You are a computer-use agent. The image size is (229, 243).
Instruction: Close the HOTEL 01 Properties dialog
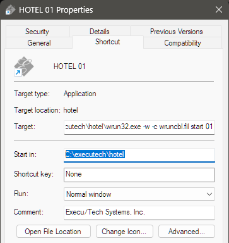219,9
